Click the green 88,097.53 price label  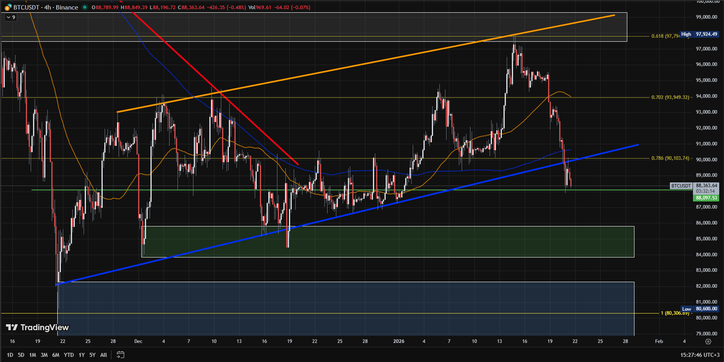tap(706, 197)
